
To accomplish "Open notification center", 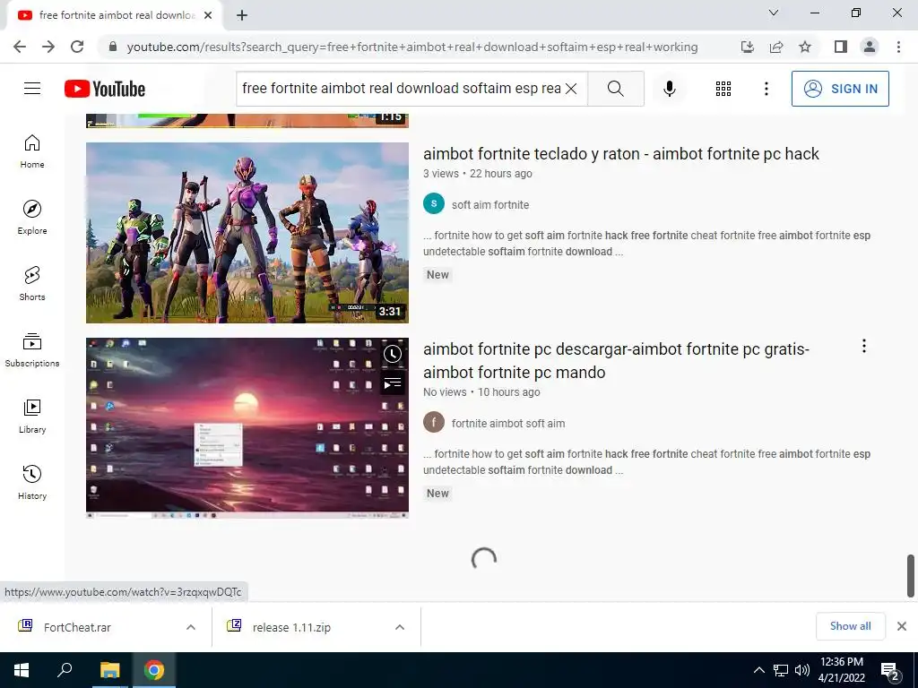I will click(x=890, y=671).
